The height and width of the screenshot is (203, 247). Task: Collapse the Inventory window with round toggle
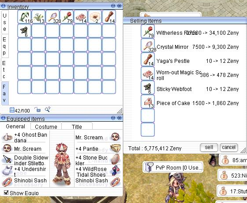pyautogui.click(x=3, y=6)
